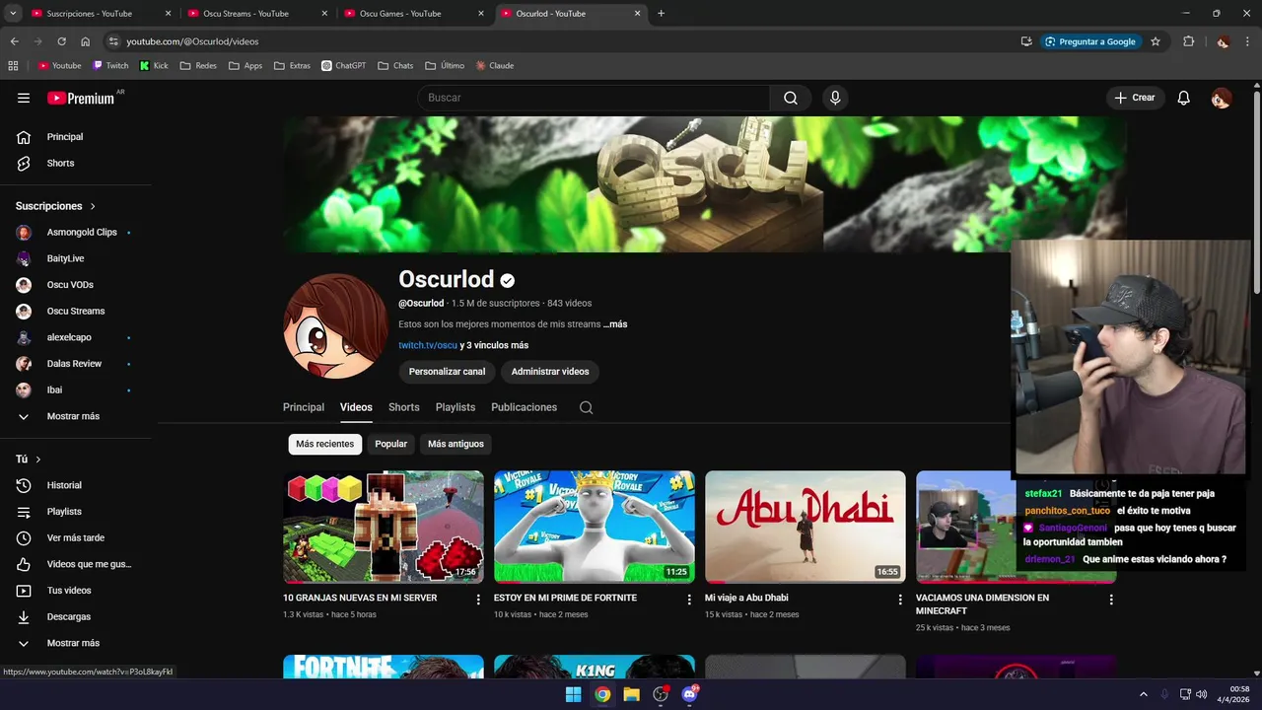
Task: Open the Redes bookmarks folder
Action: pos(198,66)
